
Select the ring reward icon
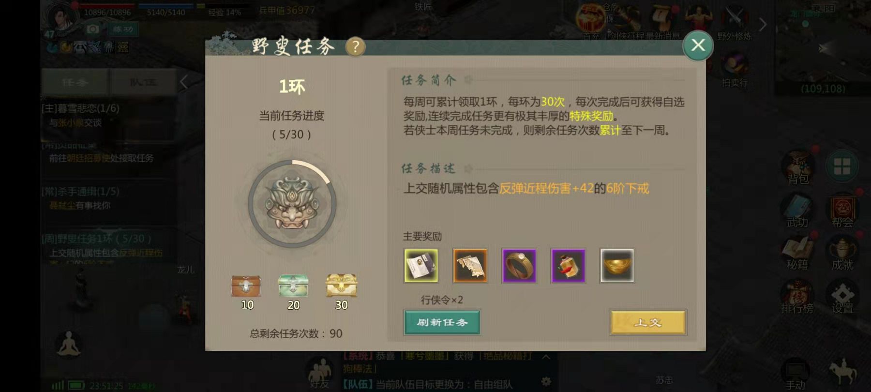point(519,266)
